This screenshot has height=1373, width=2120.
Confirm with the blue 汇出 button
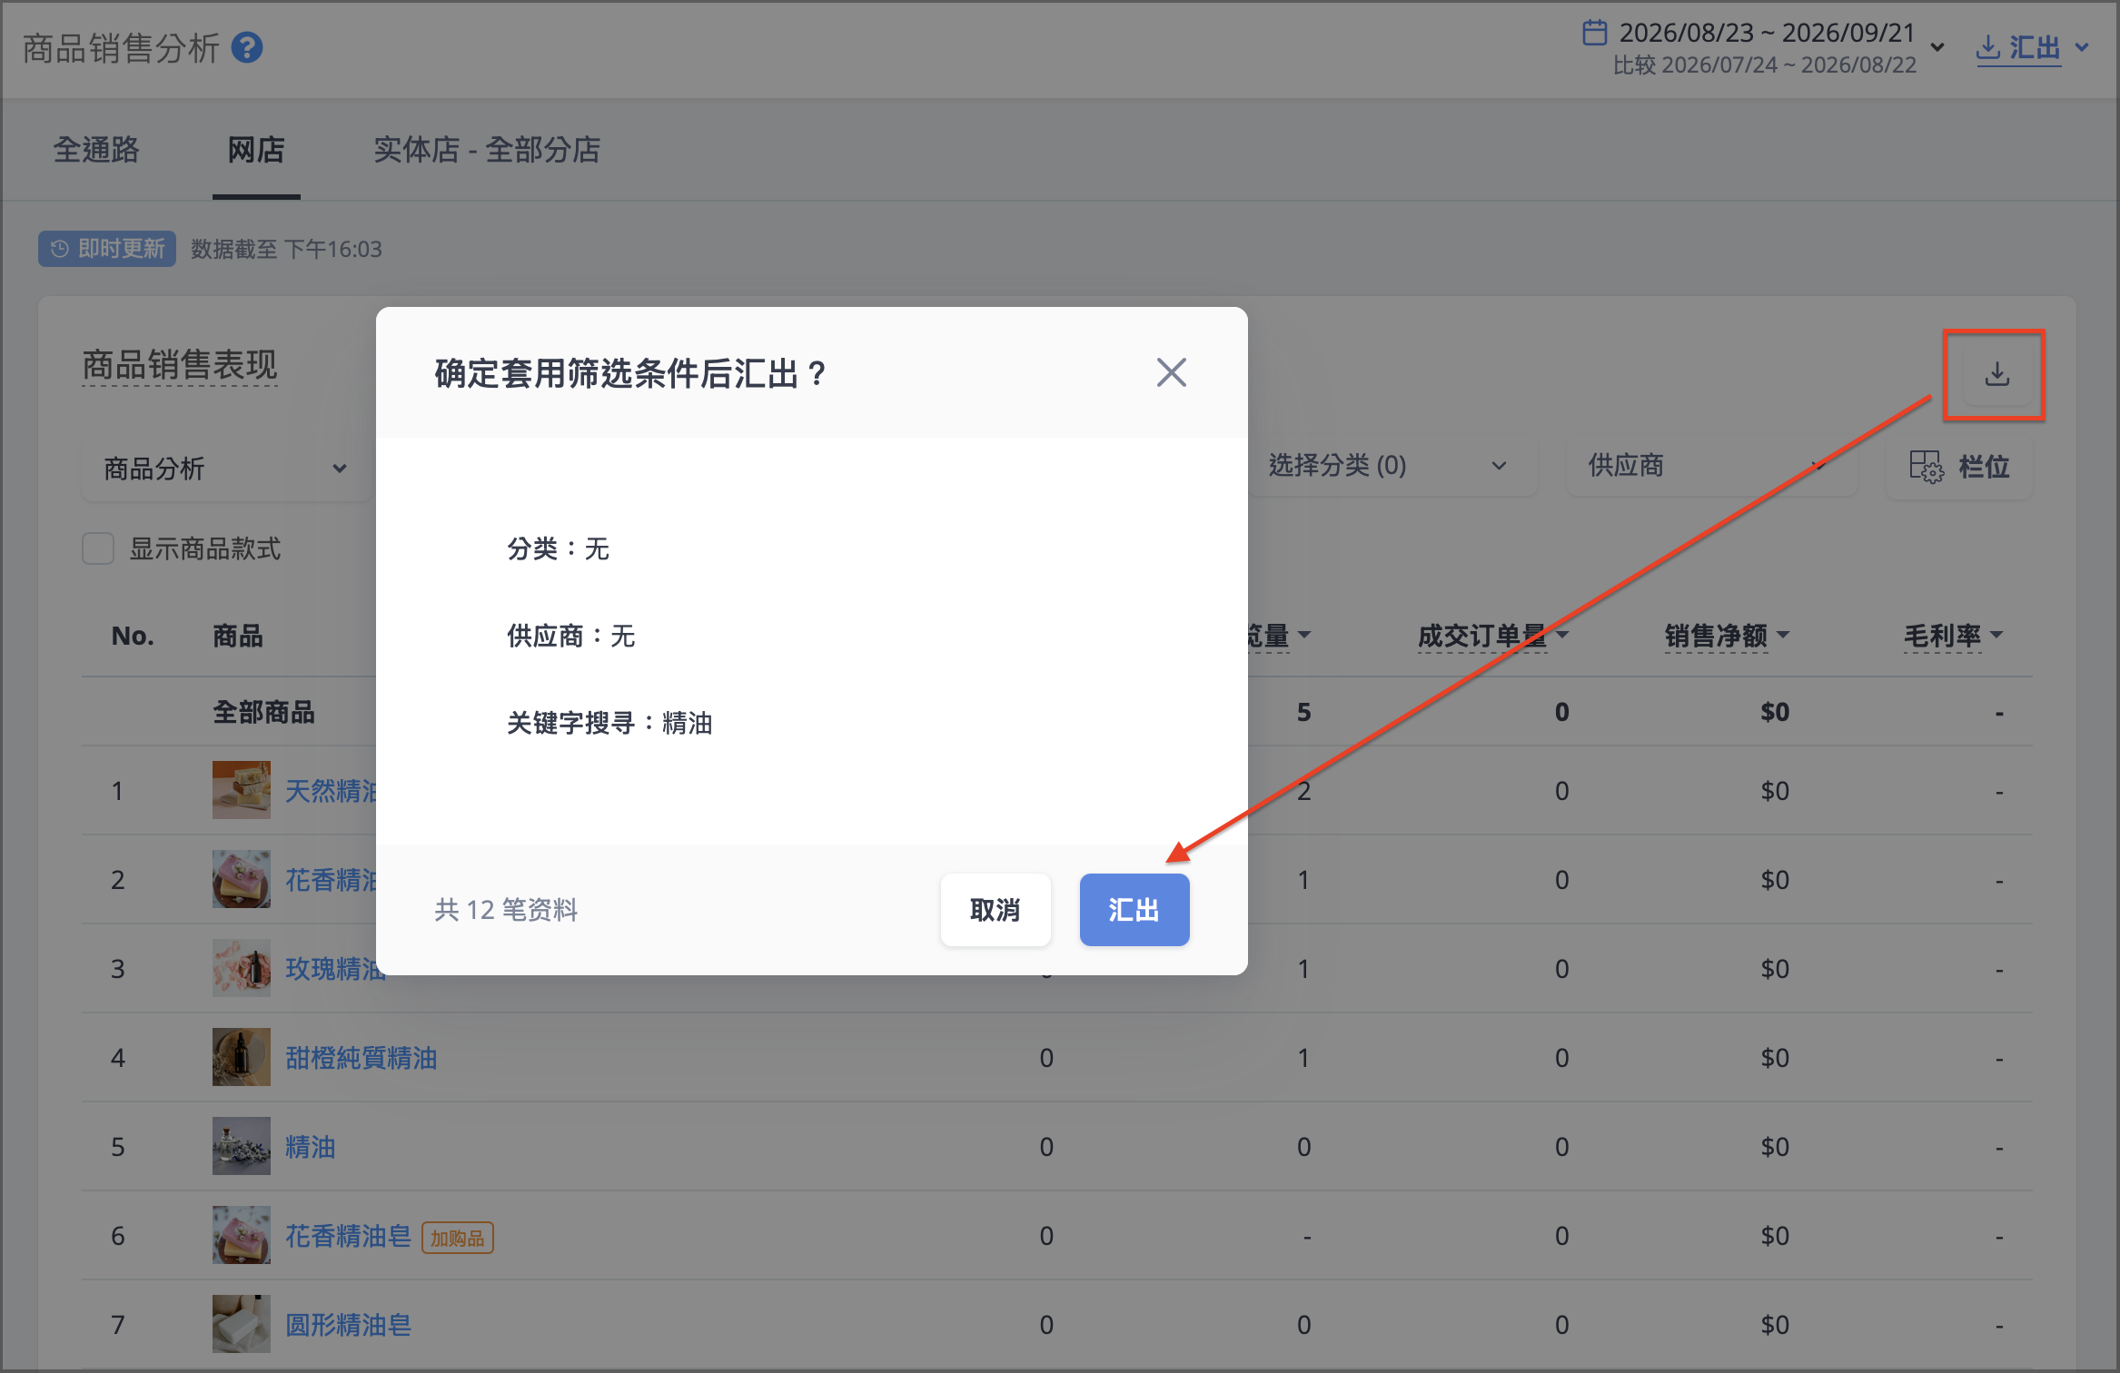tap(1134, 910)
